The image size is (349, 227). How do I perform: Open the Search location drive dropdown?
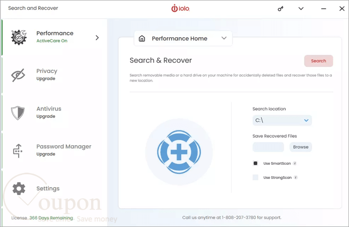[x=282, y=120]
